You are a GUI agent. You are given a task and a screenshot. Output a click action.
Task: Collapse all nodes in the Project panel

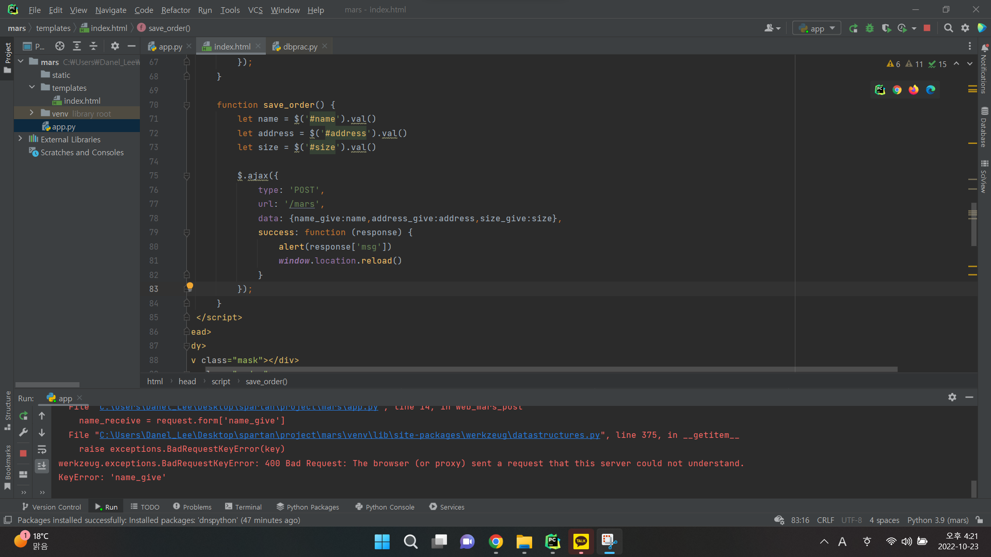[x=93, y=46]
